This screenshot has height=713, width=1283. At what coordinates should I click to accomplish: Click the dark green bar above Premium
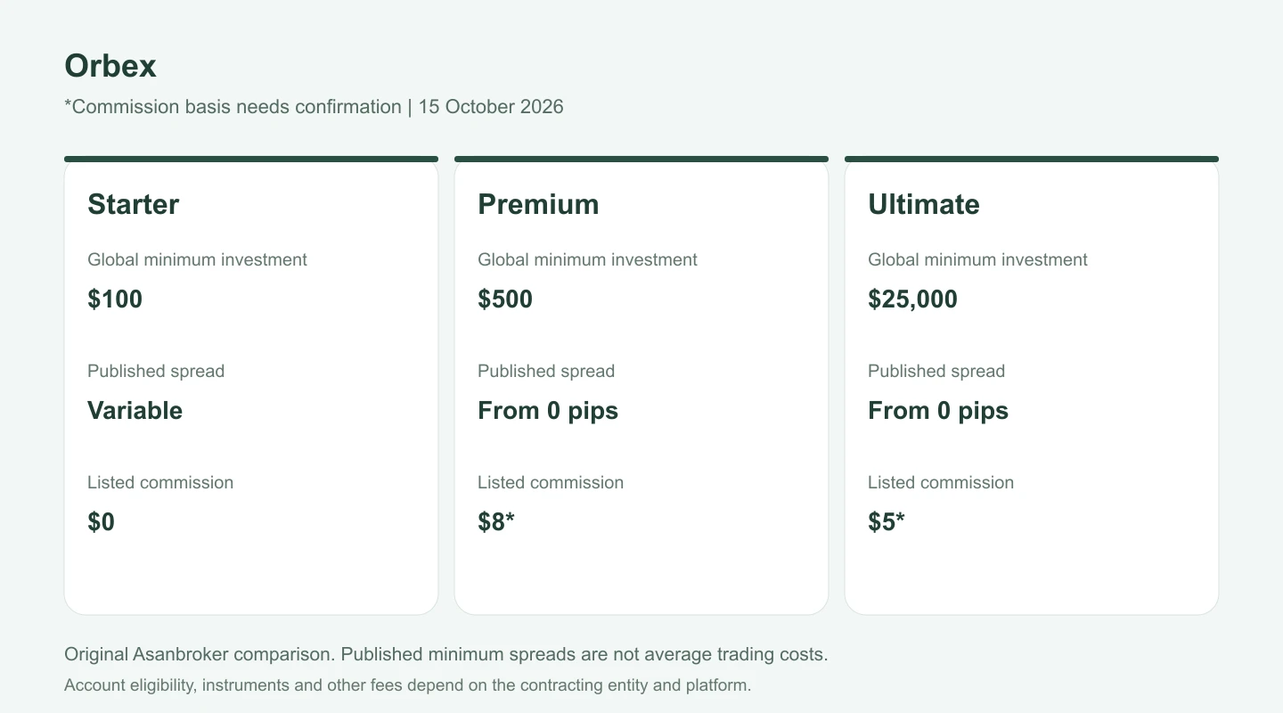coord(641,160)
